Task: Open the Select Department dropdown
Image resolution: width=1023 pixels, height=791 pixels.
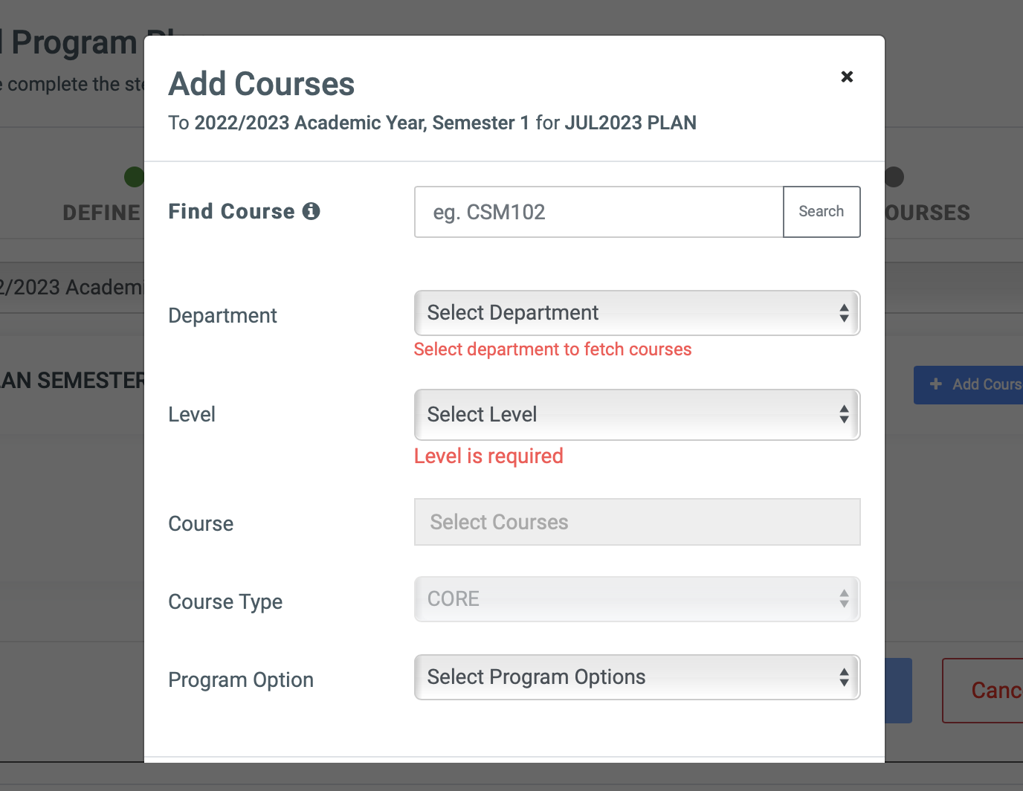Action: (636, 313)
